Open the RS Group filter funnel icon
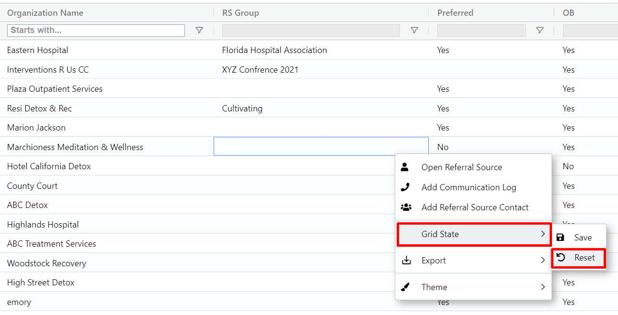The image size is (618, 315). (414, 31)
